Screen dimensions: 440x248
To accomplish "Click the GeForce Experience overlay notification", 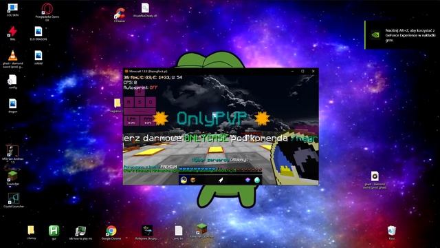I will point(401,35).
